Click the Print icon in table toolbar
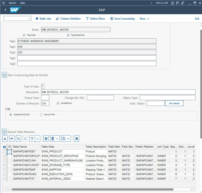Screen dimensions: 202x193 tap(46, 139)
